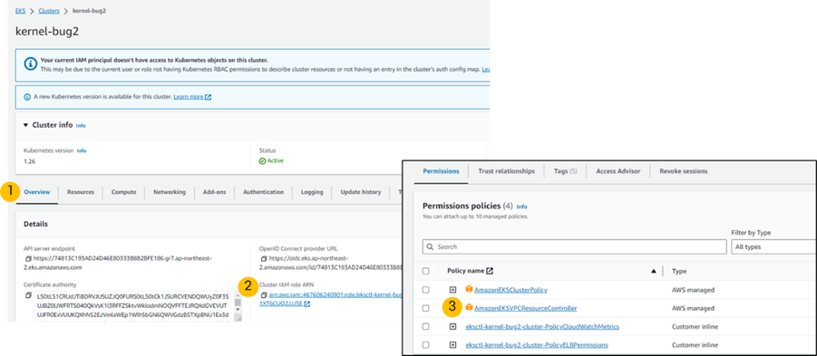Click the magnifier icon in the policy search
The width and height of the screenshot is (817, 356).
[430, 246]
